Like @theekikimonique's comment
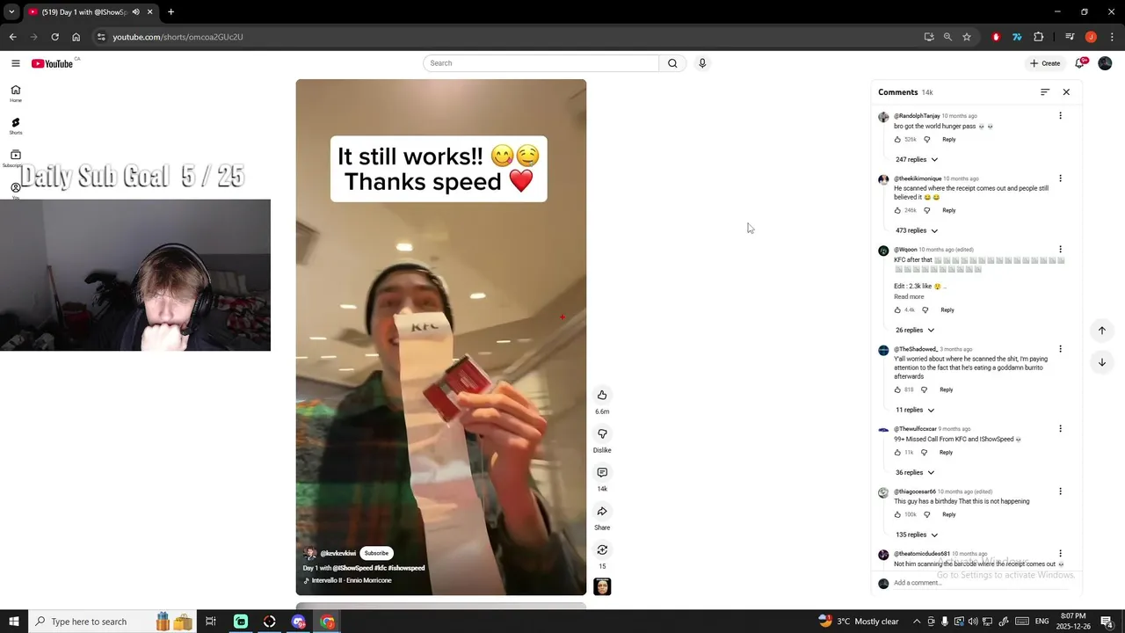 (897, 211)
